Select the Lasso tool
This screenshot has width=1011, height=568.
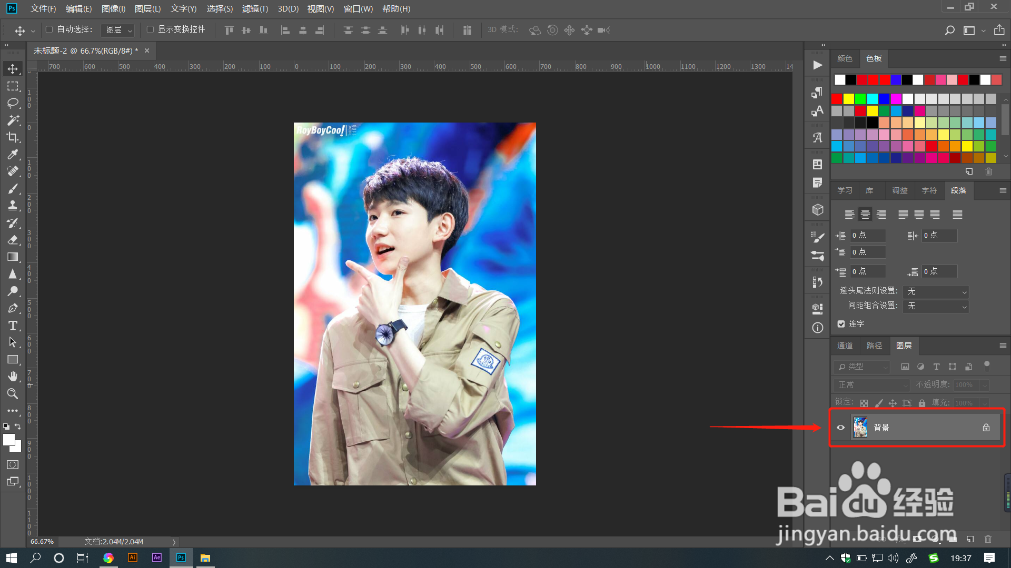click(x=13, y=103)
